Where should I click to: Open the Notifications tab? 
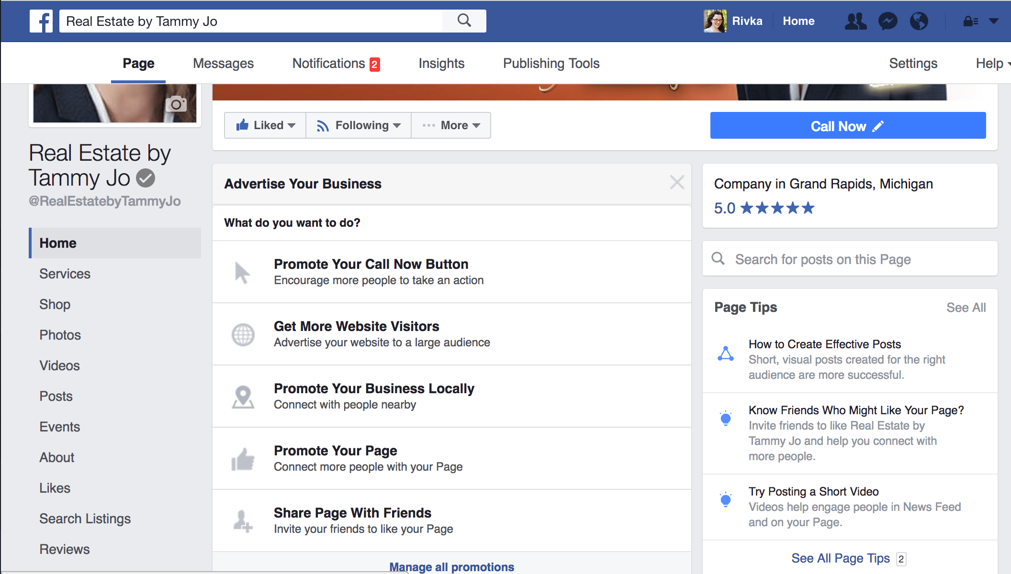point(336,63)
